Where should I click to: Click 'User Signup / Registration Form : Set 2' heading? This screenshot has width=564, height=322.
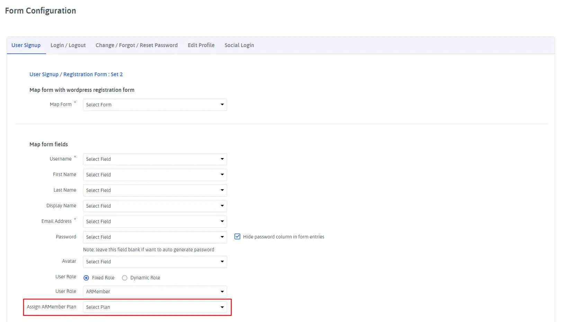coord(76,75)
